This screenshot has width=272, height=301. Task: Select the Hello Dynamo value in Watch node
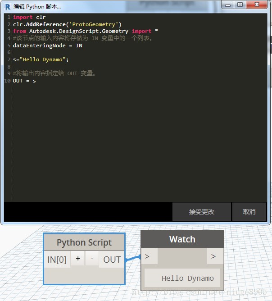[187, 278]
